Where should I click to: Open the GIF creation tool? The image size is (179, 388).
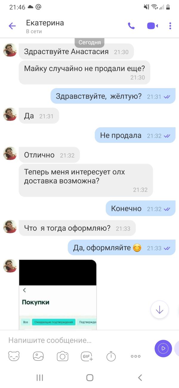coord(87,356)
